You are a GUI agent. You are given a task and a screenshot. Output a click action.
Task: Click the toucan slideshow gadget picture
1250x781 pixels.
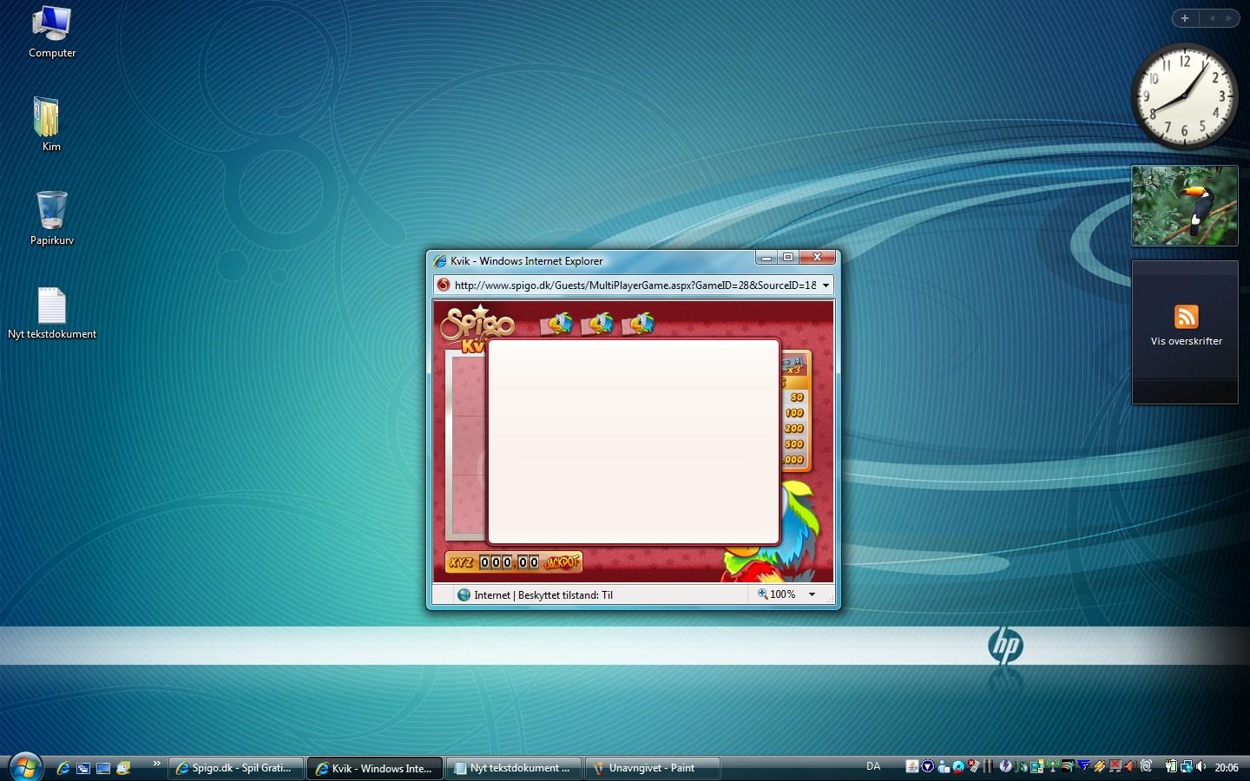[x=1184, y=206]
